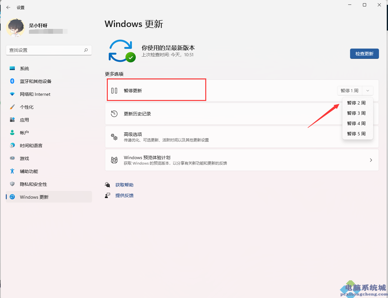The width and height of the screenshot is (388, 298).
Task: Click the Wi-Fi network icon
Action: coord(12,94)
